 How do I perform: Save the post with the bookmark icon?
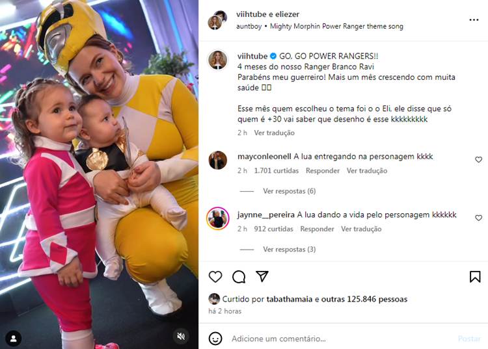pos(475,277)
